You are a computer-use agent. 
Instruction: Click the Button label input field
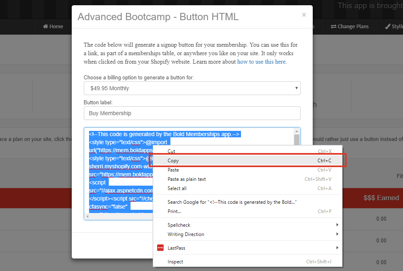192,113
